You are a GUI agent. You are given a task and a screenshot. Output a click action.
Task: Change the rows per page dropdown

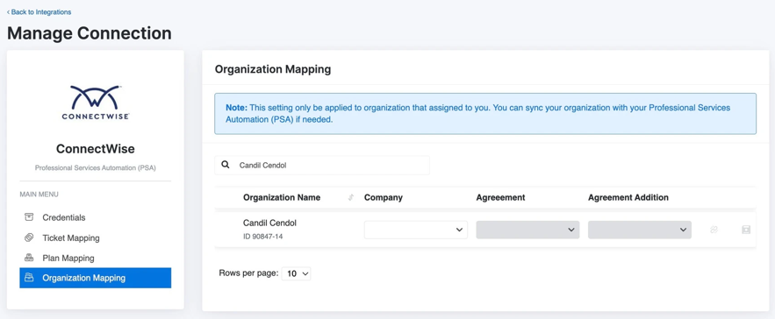pyautogui.click(x=296, y=273)
